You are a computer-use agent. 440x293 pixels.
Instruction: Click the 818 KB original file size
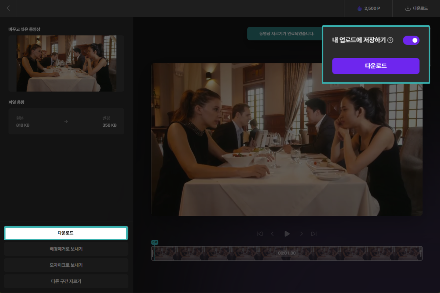(x=23, y=125)
